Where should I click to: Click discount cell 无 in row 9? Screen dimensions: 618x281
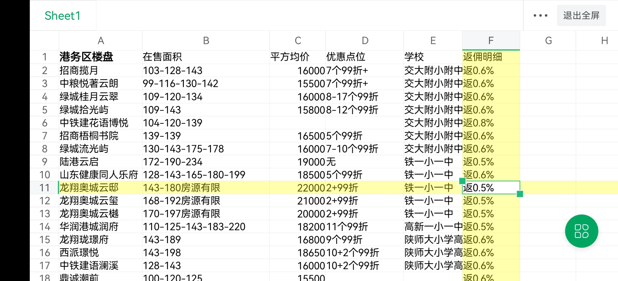pos(365,162)
